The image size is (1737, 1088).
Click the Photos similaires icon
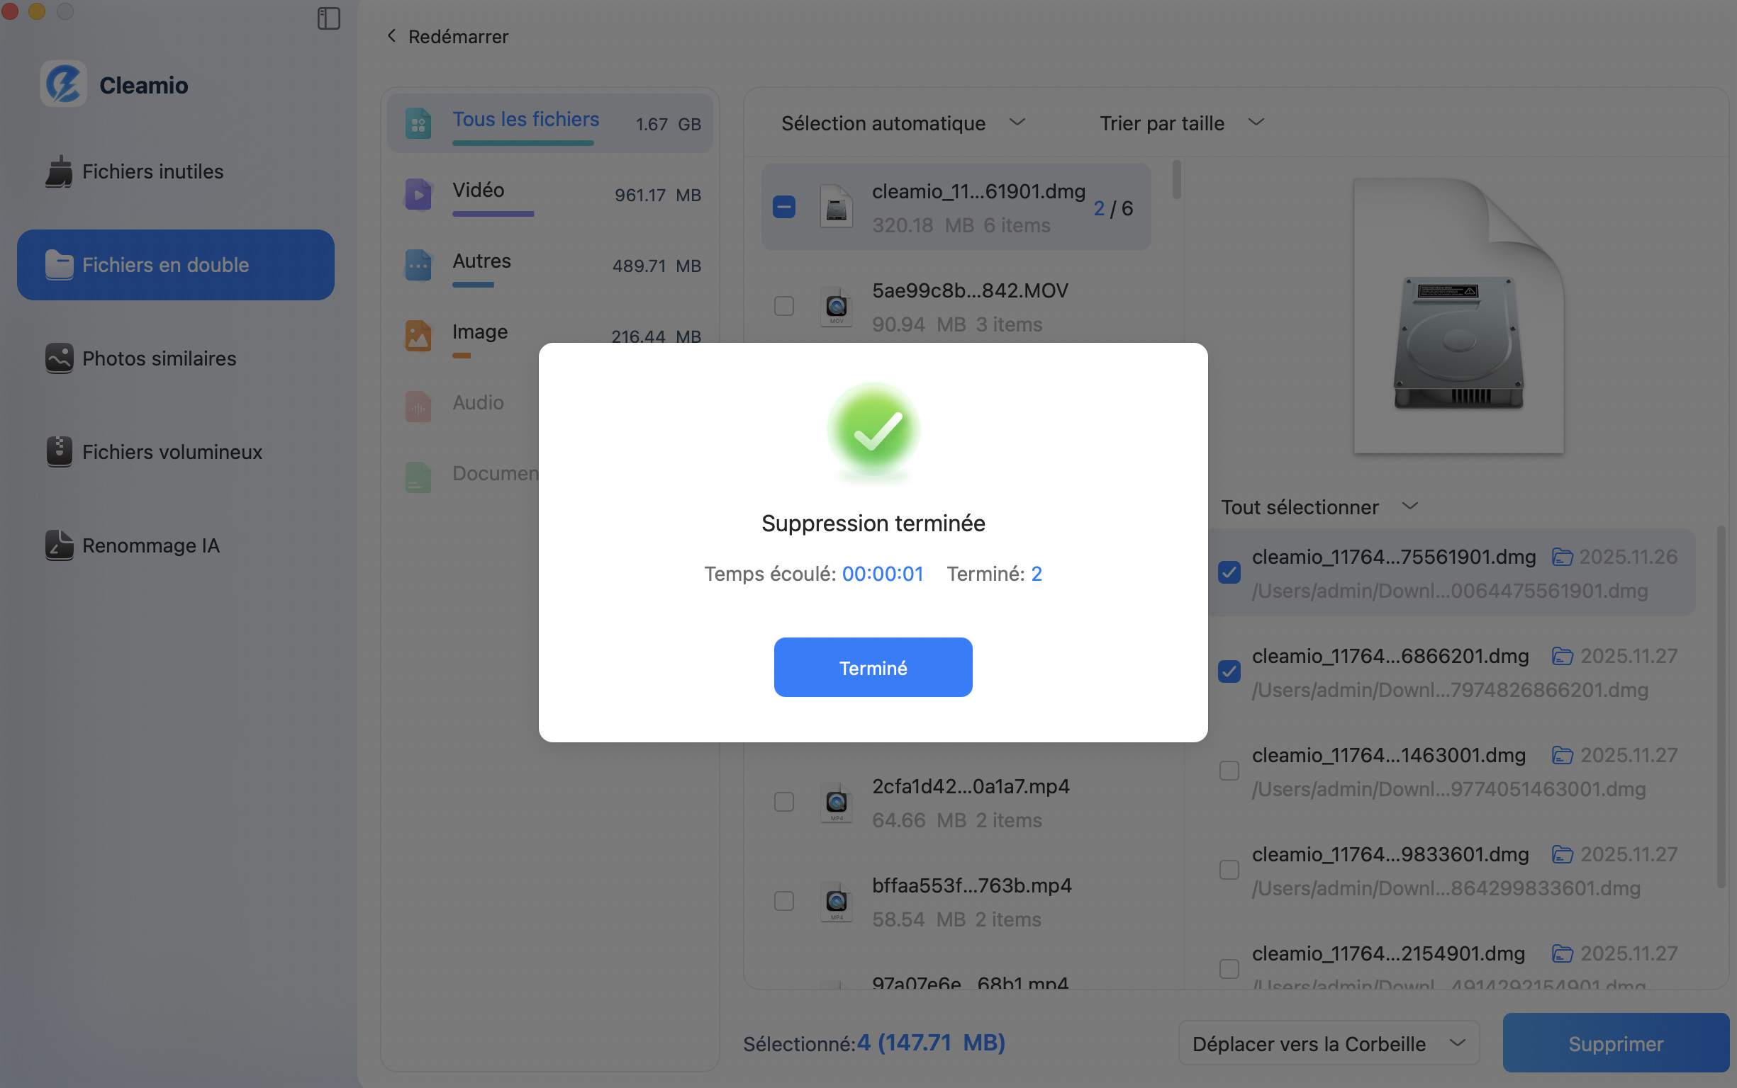tap(59, 358)
